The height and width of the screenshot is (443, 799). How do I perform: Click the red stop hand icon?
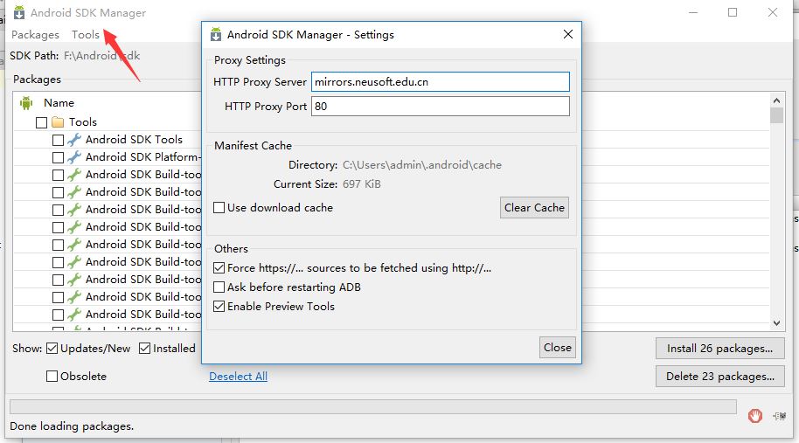tap(755, 416)
